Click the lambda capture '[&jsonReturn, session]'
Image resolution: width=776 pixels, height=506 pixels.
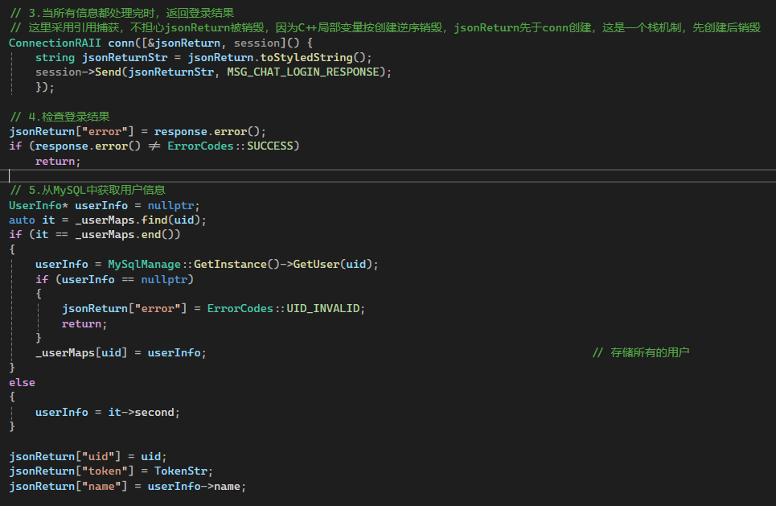pyautogui.click(x=212, y=43)
